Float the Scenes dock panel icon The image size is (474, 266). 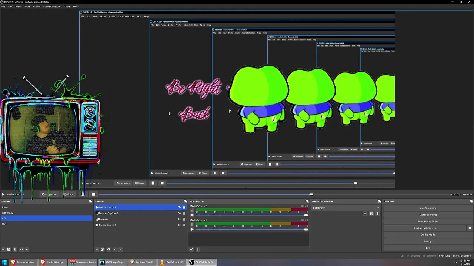(90, 202)
